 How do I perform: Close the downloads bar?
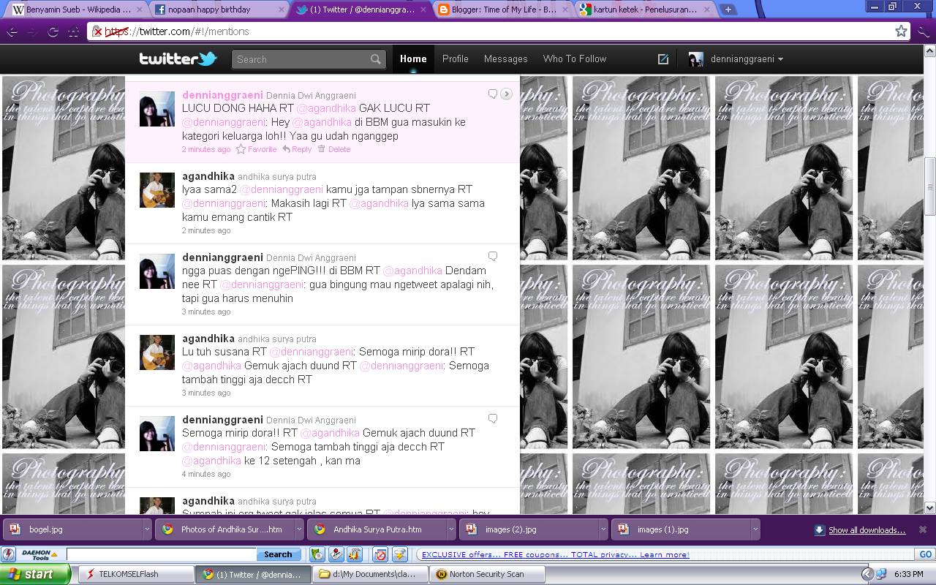pyautogui.click(x=923, y=529)
